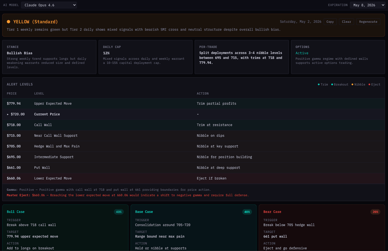The image size is (388, 251).
Task: Click the Trim legend dot
Action: click(x=319, y=84)
